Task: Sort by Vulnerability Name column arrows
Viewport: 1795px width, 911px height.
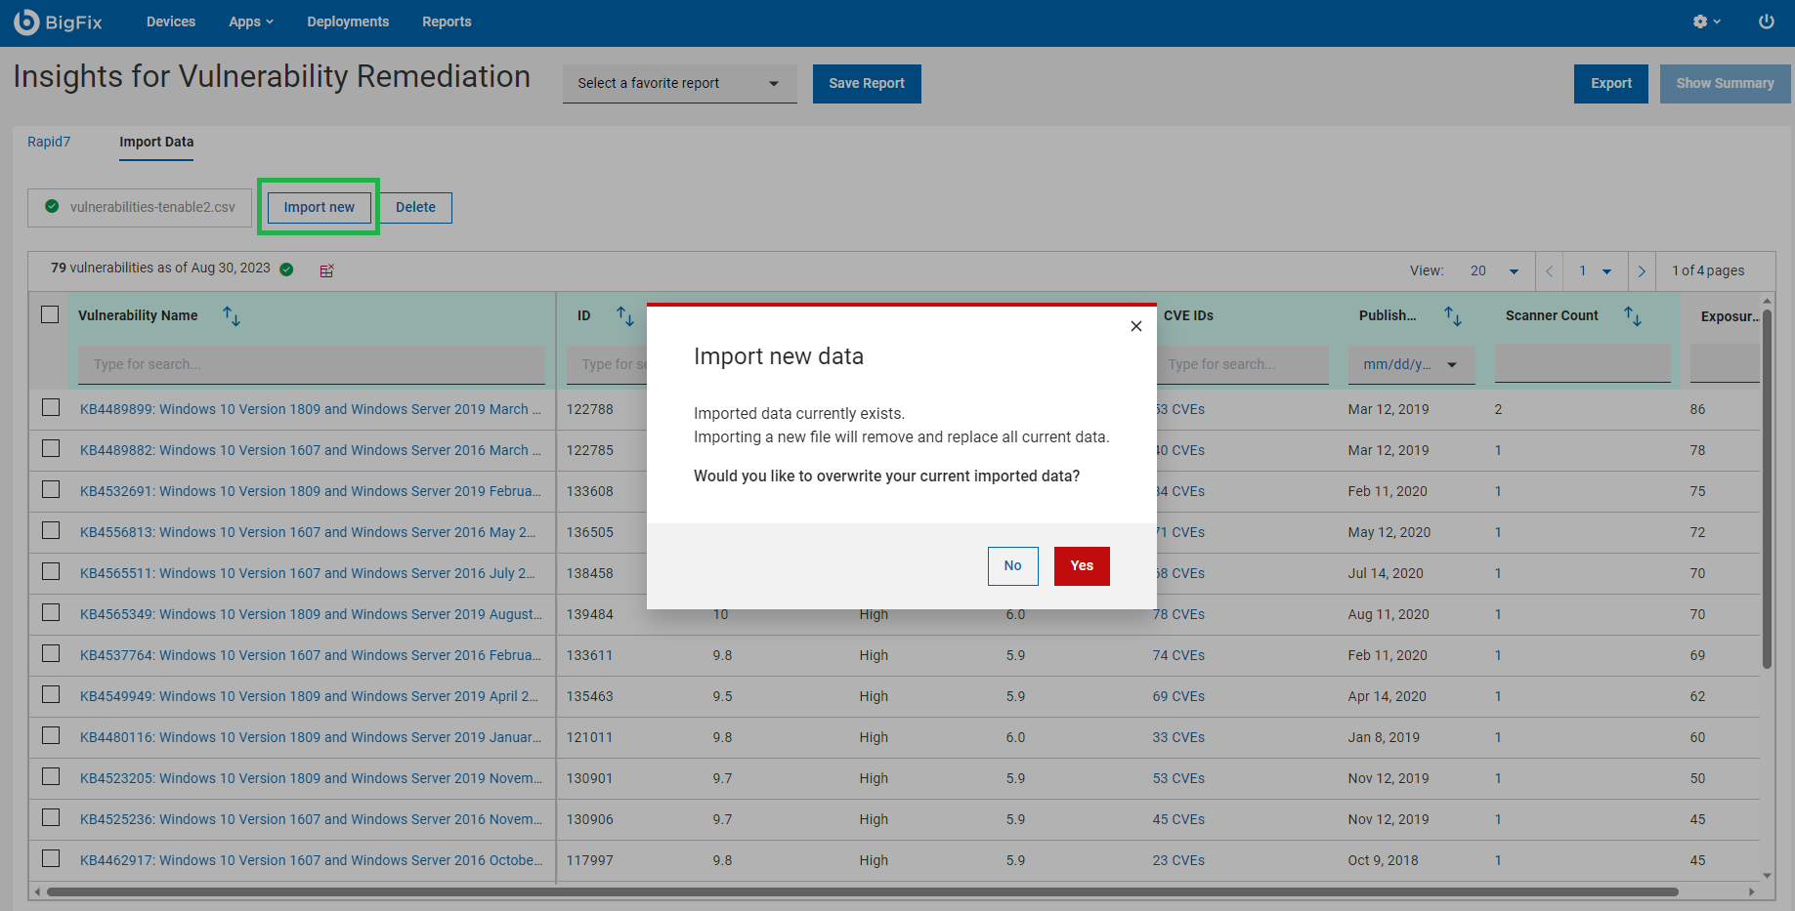Action: tap(232, 316)
